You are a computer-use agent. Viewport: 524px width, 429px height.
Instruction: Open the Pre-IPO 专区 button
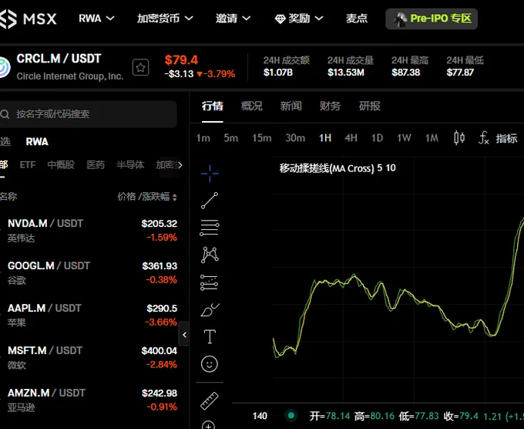pyautogui.click(x=432, y=19)
